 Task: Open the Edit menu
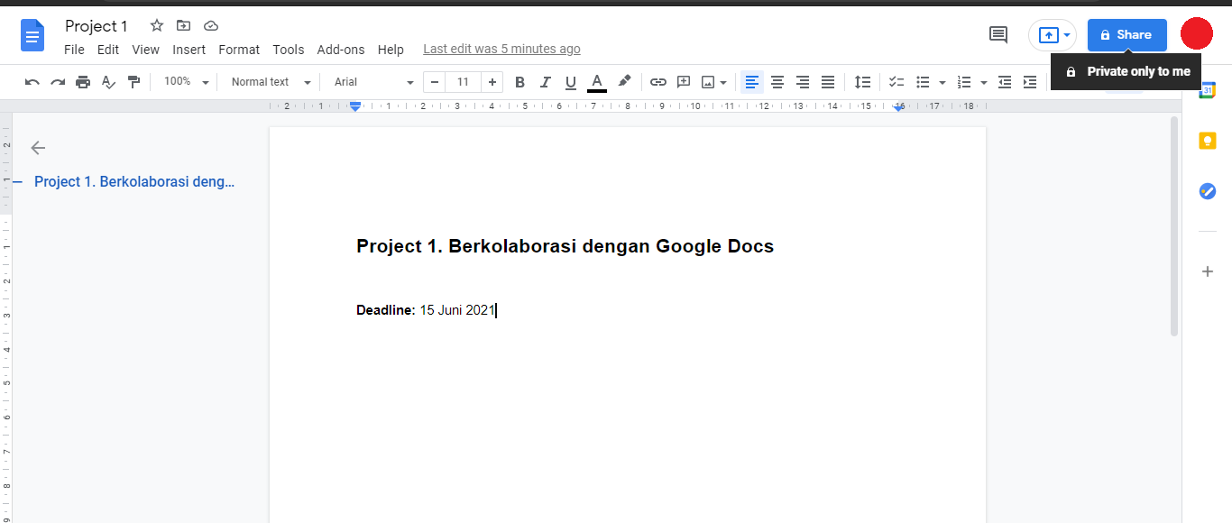[108, 50]
